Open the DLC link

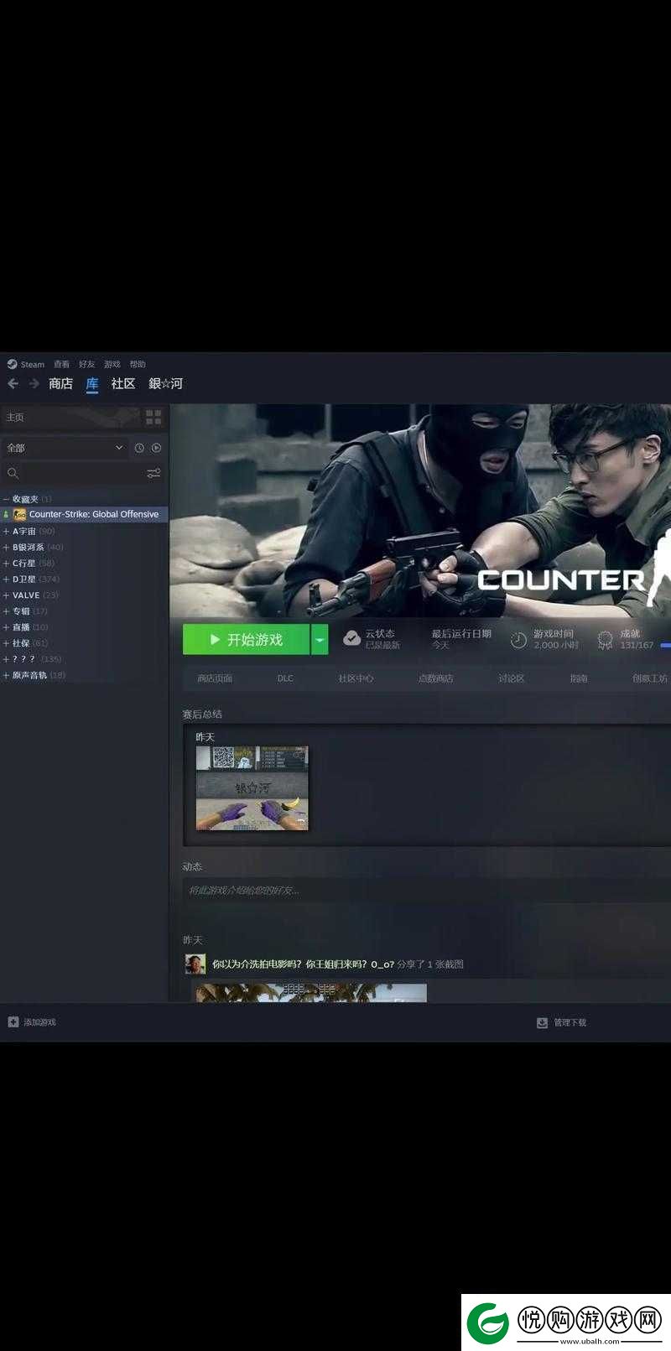coord(285,678)
